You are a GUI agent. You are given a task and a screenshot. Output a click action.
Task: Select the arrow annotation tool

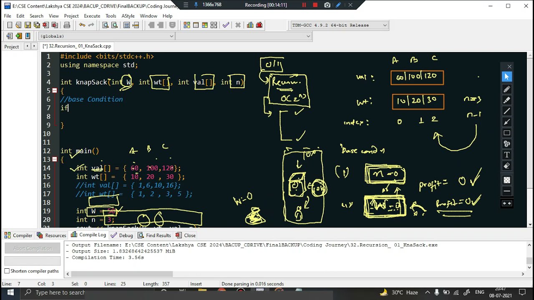click(x=507, y=122)
